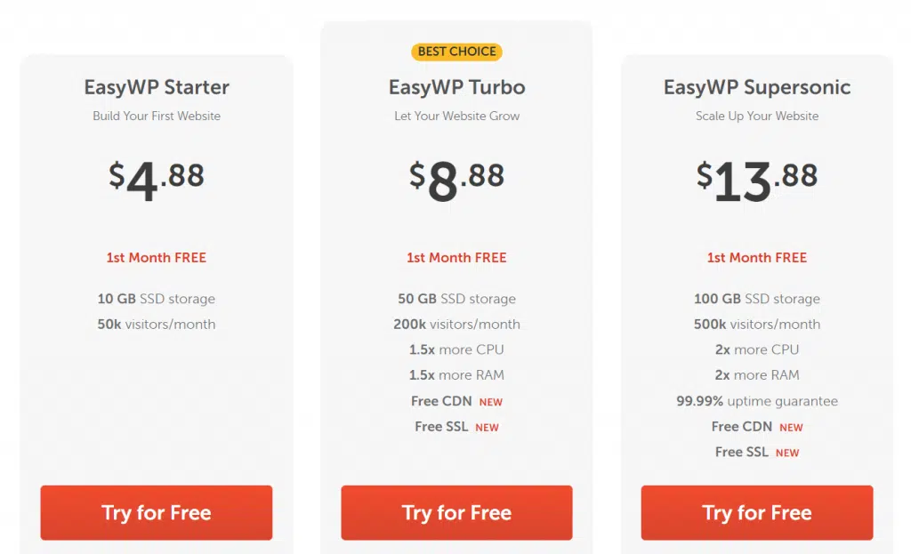This screenshot has height=554, width=911.
Task: Click Try for Free under EasyWP Turbo
Action: coord(456,513)
